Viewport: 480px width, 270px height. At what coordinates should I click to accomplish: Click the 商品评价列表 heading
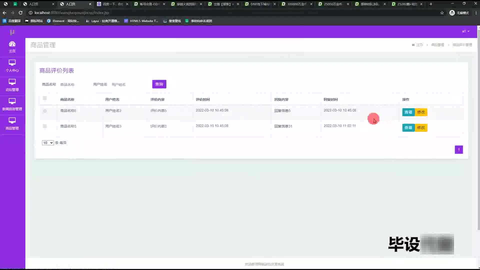pos(57,71)
